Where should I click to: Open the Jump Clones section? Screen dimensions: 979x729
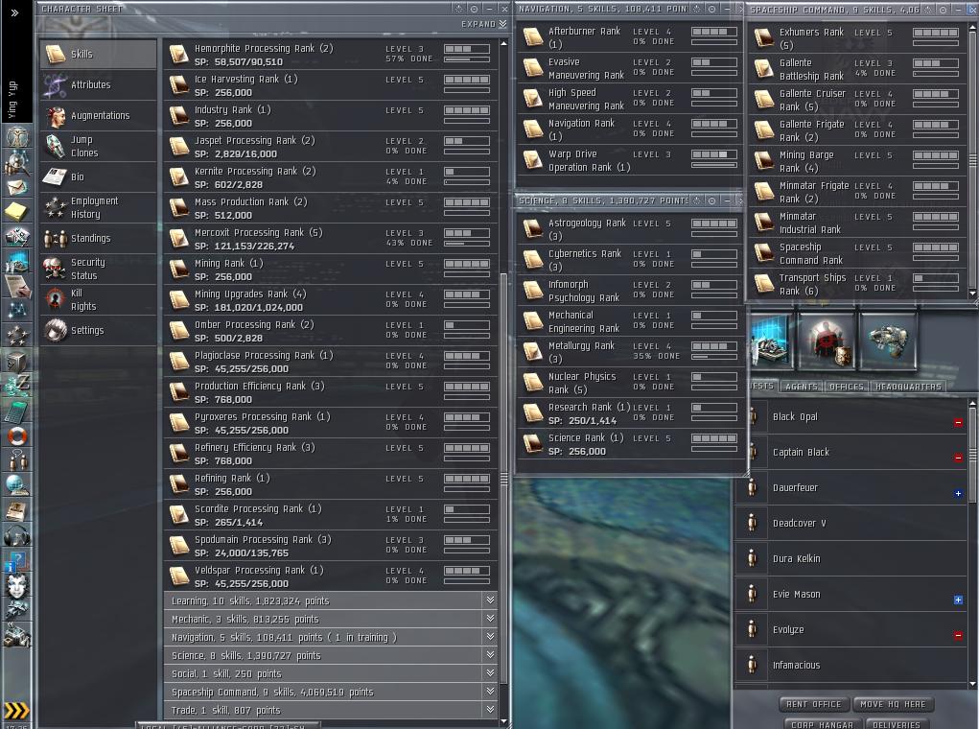[98, 146]
